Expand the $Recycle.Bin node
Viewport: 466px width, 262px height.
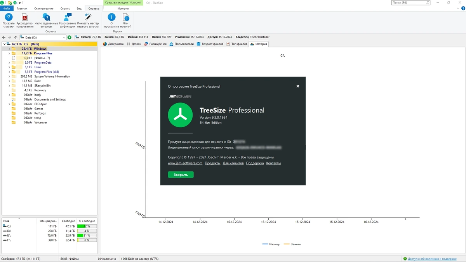point(9,85)
